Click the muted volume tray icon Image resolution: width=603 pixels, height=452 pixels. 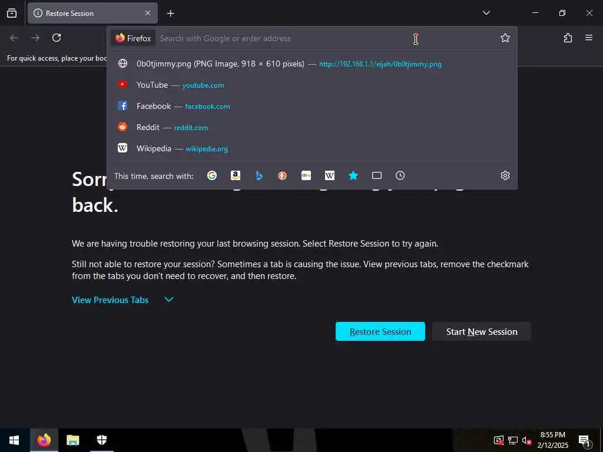coord(526,440)
